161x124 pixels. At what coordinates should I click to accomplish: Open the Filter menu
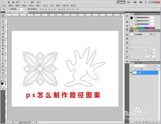pos(38,5)
